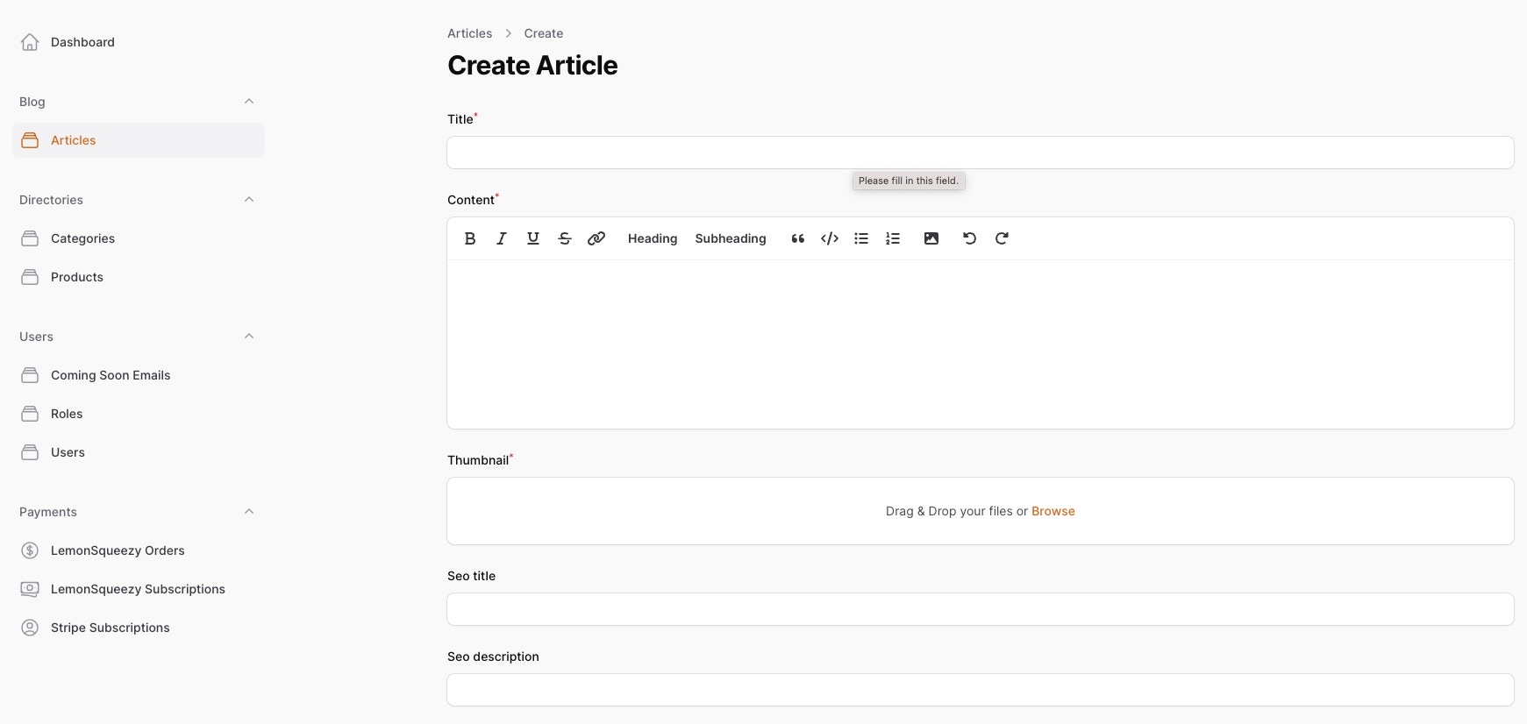Apply strikethrough formatting in editor toolbar
This screenshot has width=1527, height=724.
tap(565, 238)
